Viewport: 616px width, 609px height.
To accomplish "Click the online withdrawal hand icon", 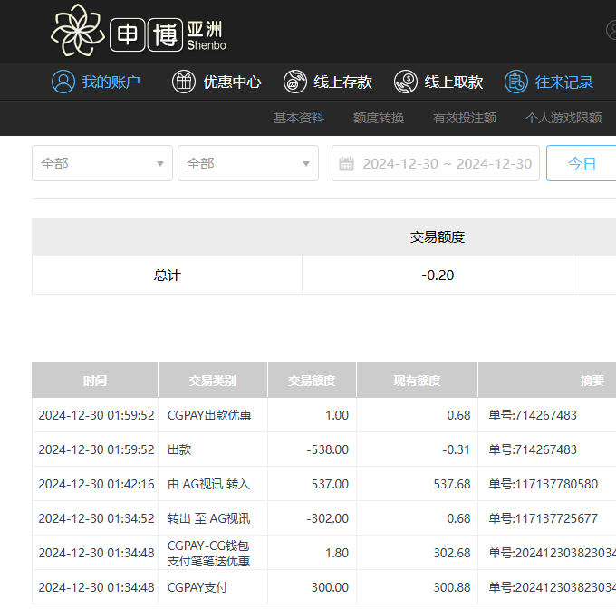I will tap(406, 82).
